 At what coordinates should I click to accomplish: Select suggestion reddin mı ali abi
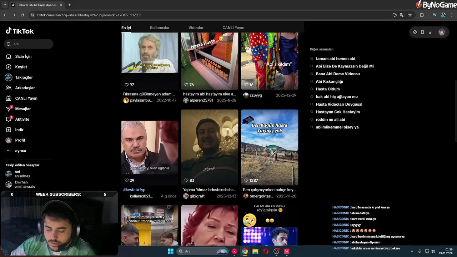click(x=331, y=120)
